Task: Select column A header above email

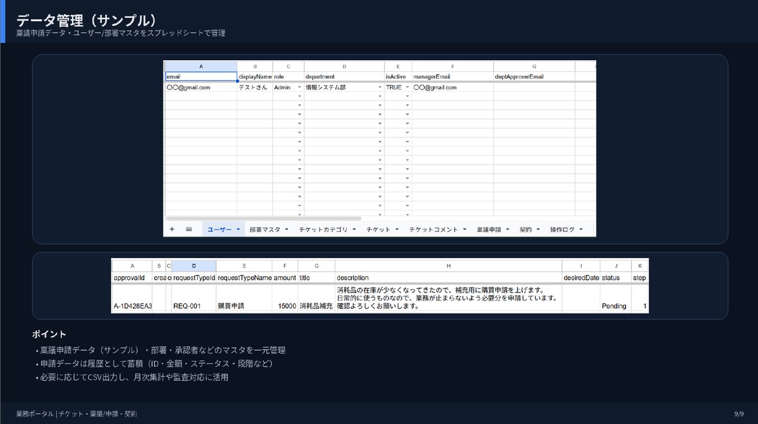Action: tap(201, 66)
